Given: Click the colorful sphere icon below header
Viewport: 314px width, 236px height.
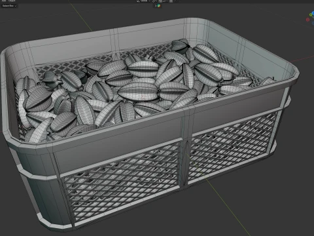Looking at the screenshot, I should [x=159, y=6].
